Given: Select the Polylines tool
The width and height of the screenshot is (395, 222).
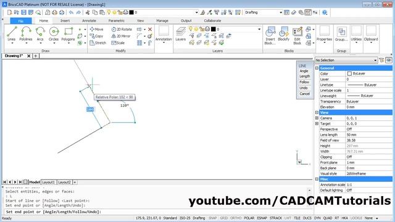Looking at the screenshot, I should pos(26,34).
